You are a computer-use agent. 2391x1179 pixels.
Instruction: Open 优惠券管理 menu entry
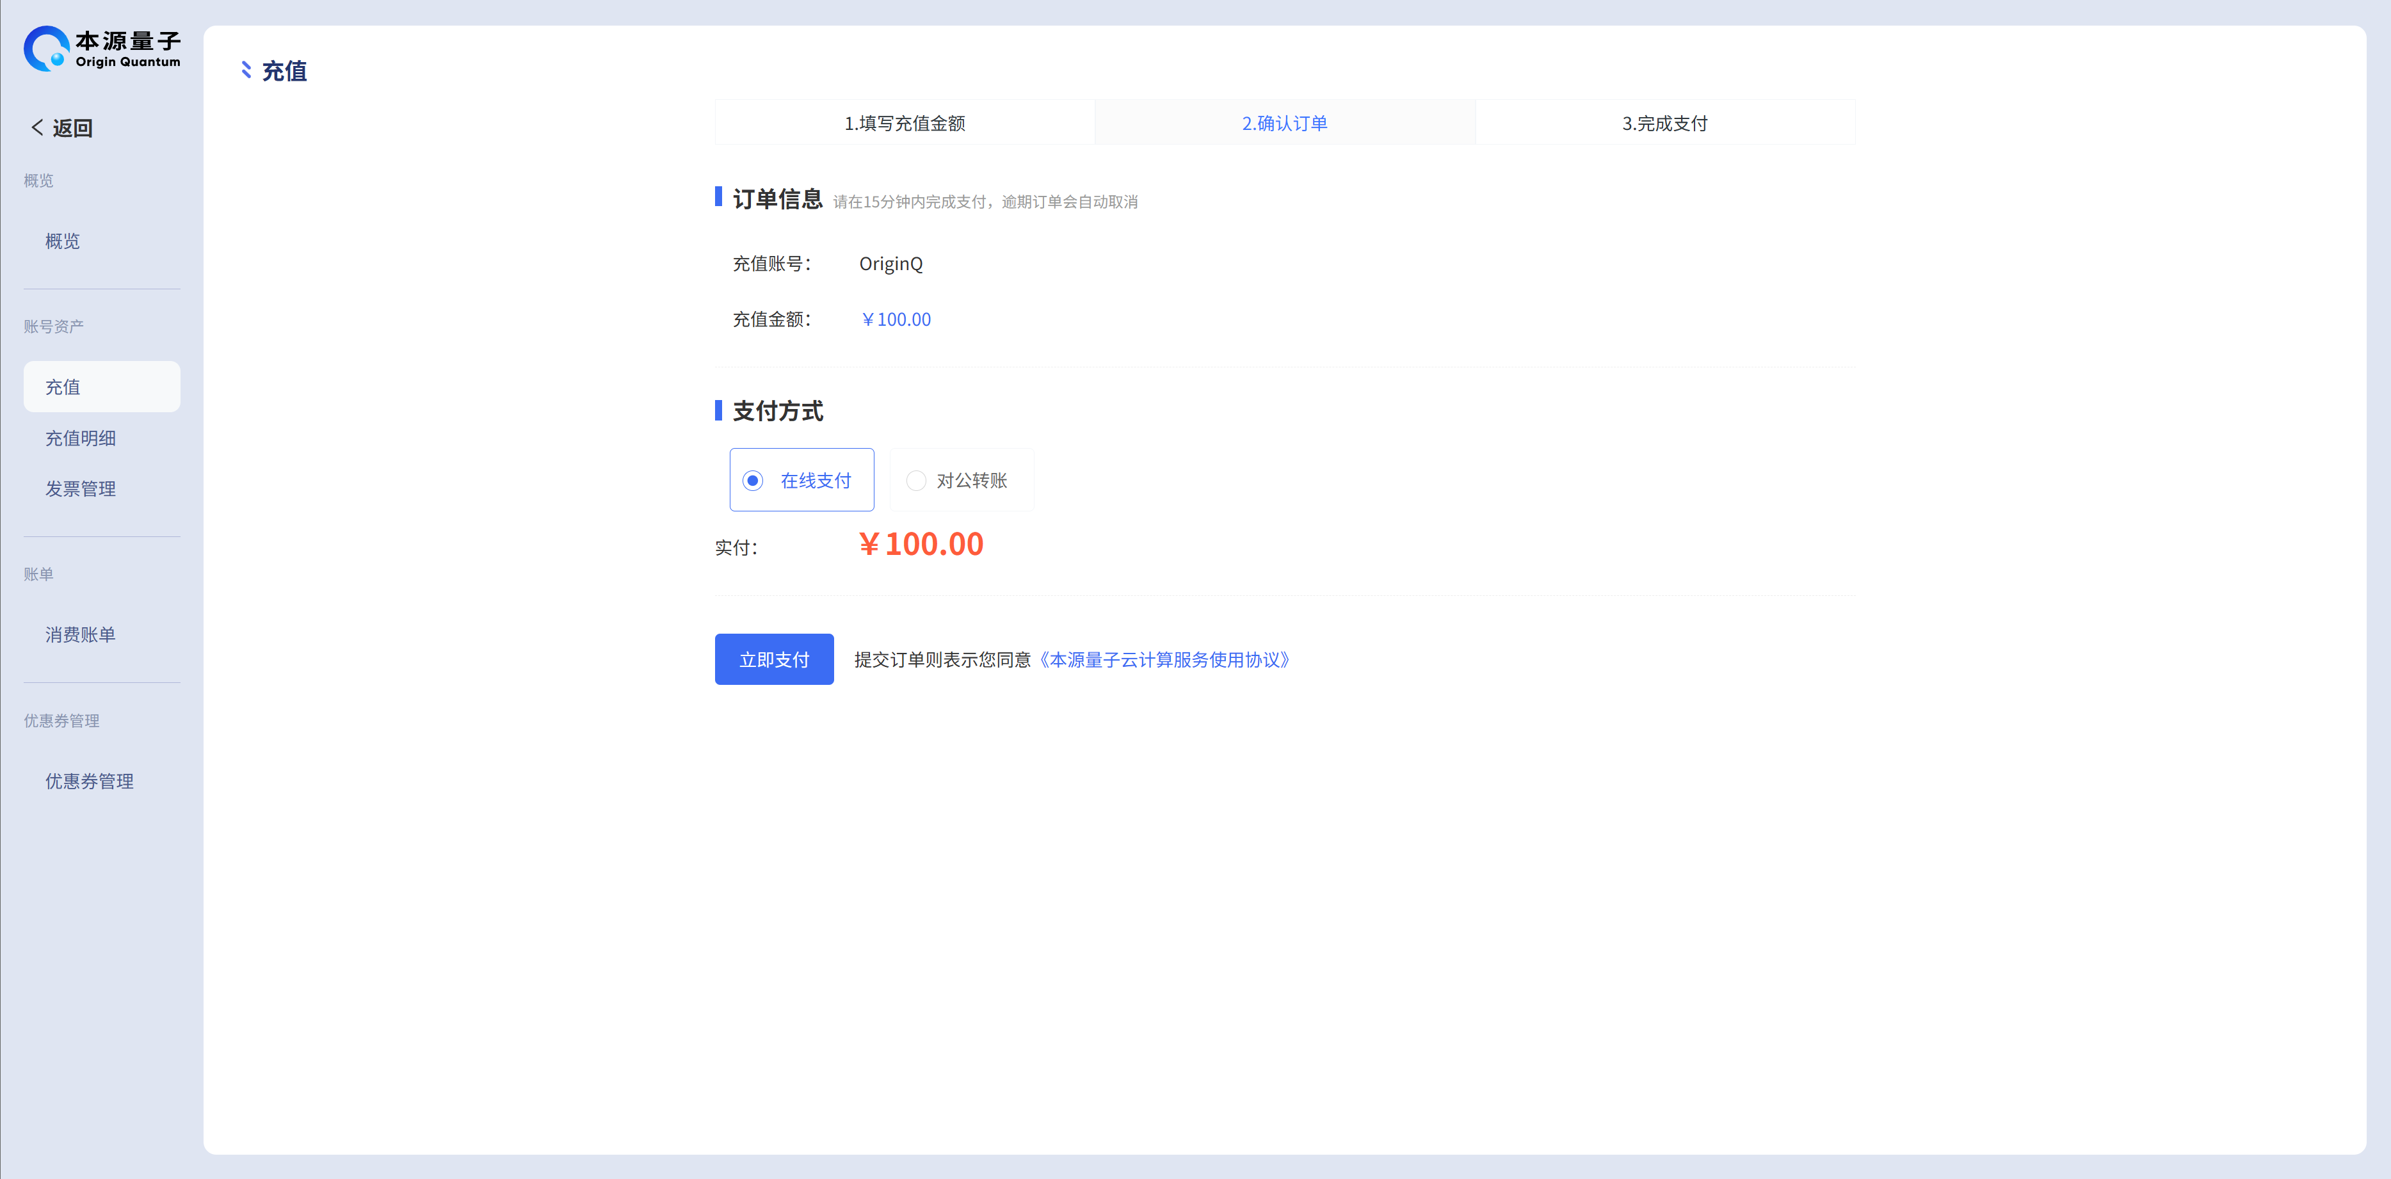pyautogui.click(x=89, y=781)
